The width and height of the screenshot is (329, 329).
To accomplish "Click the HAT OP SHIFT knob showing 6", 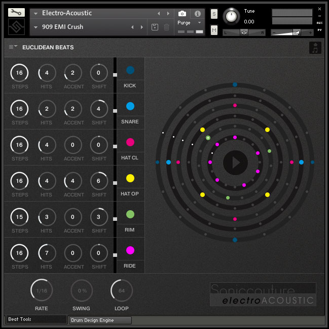I will [99, 181].
